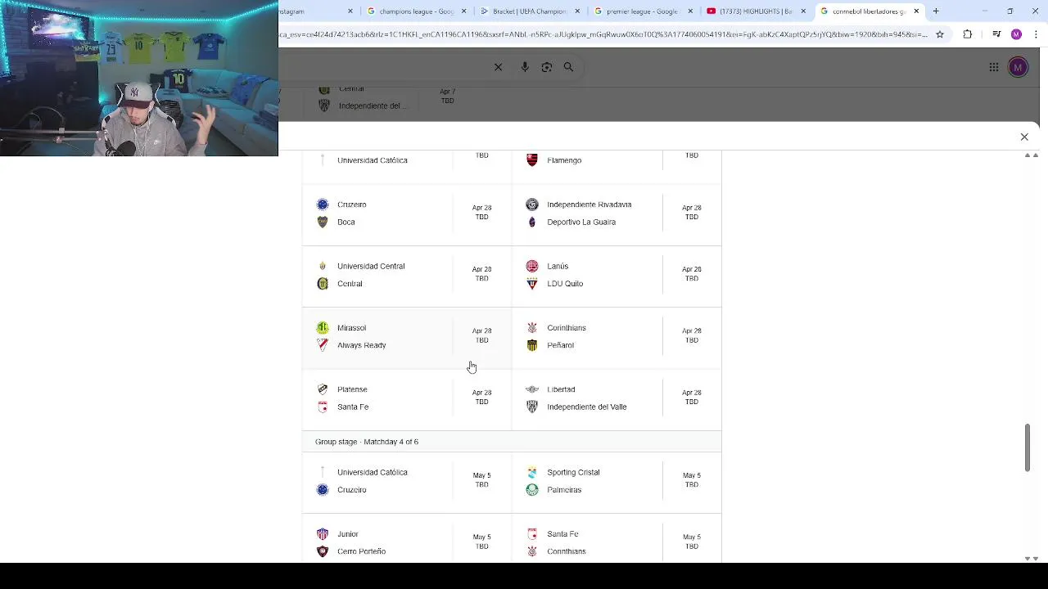Open Universidad Central vs Central match
1048x589 pixels.
[407, 275]
